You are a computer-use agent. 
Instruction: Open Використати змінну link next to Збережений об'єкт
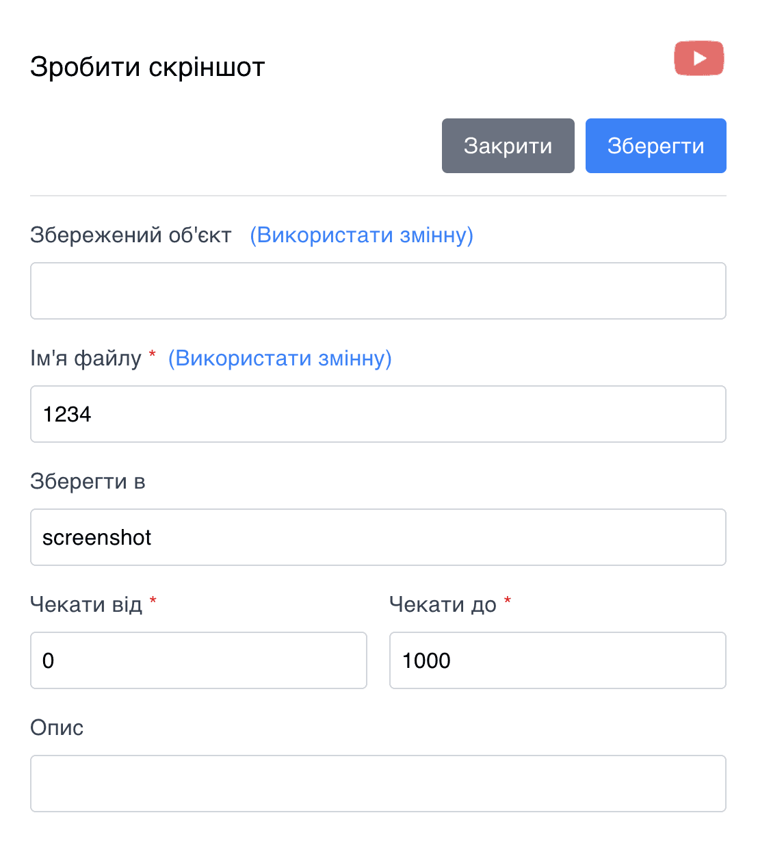point(361,235)
